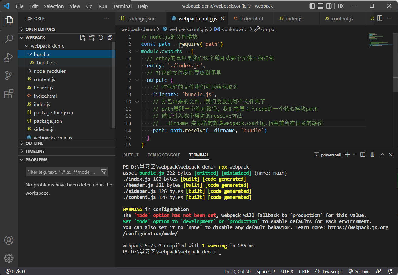
Task: Open sidebar.js in the file tree
Action: 67,129
